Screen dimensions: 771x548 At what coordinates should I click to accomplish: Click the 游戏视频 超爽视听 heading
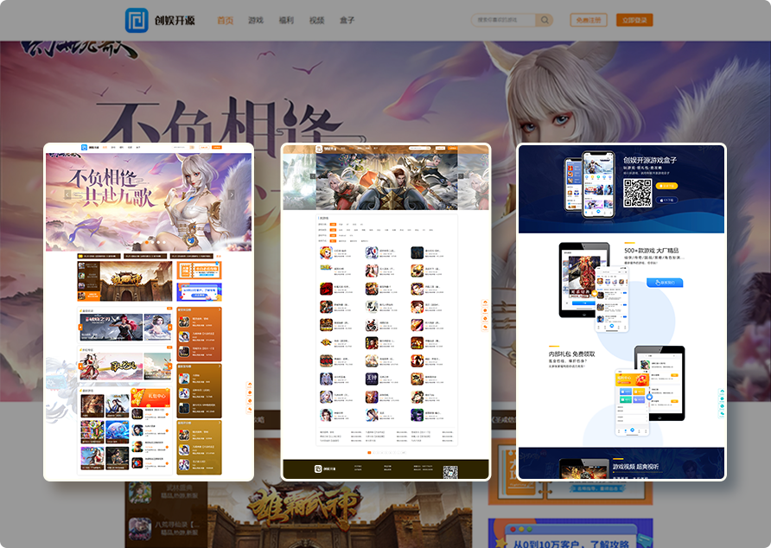636,467
